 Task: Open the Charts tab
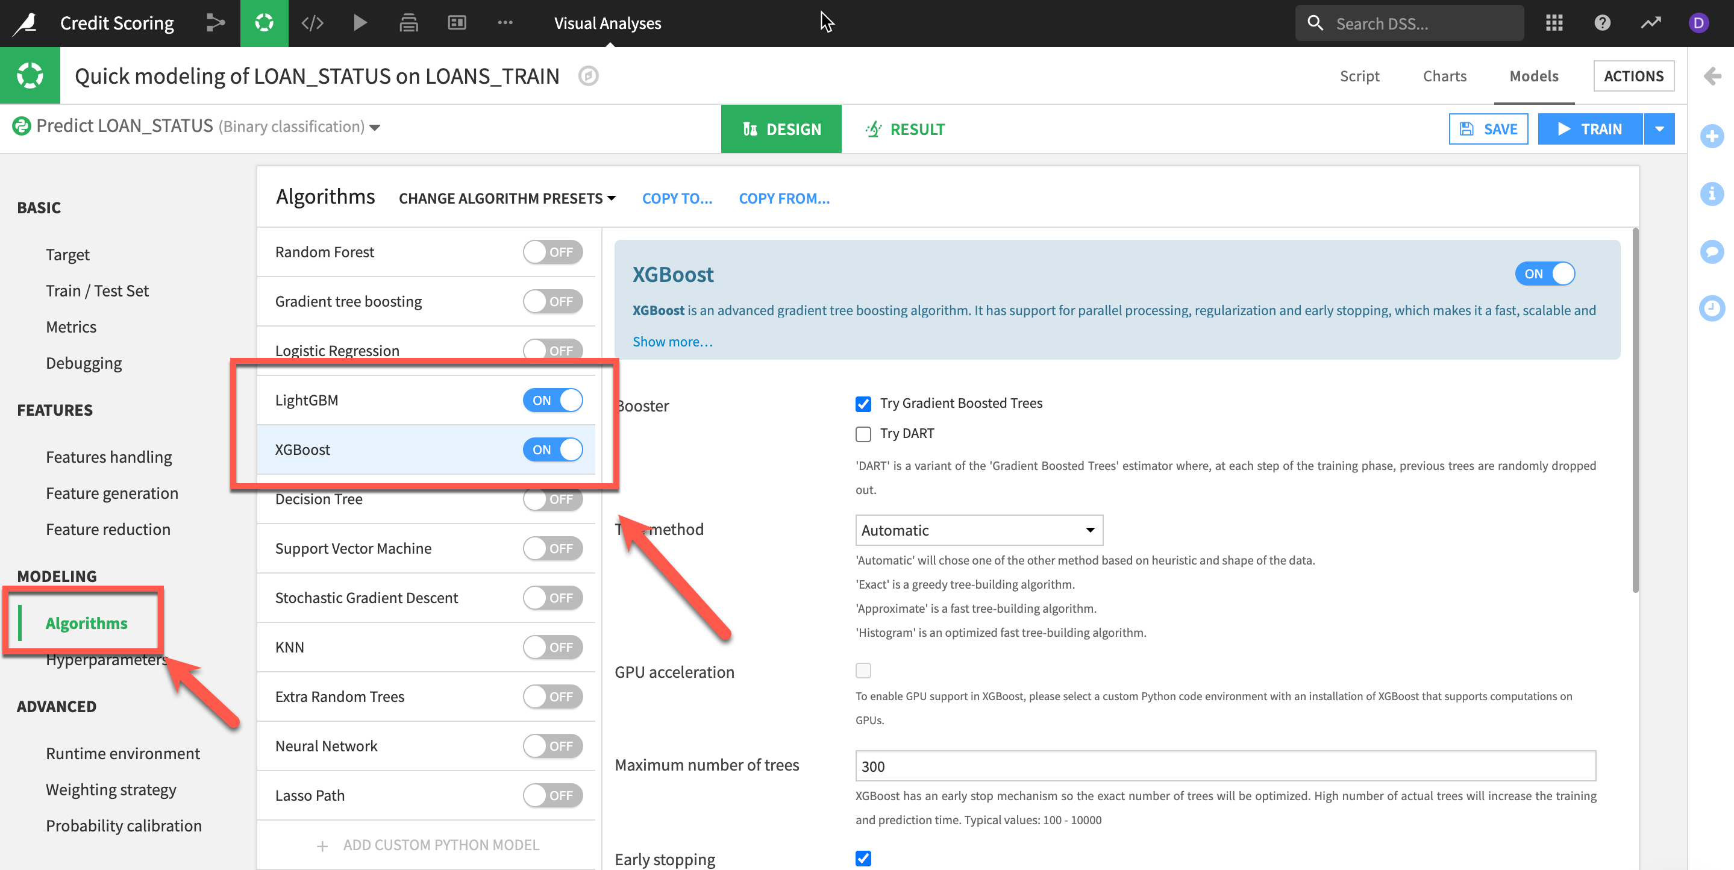click(x=1444, y=76)
